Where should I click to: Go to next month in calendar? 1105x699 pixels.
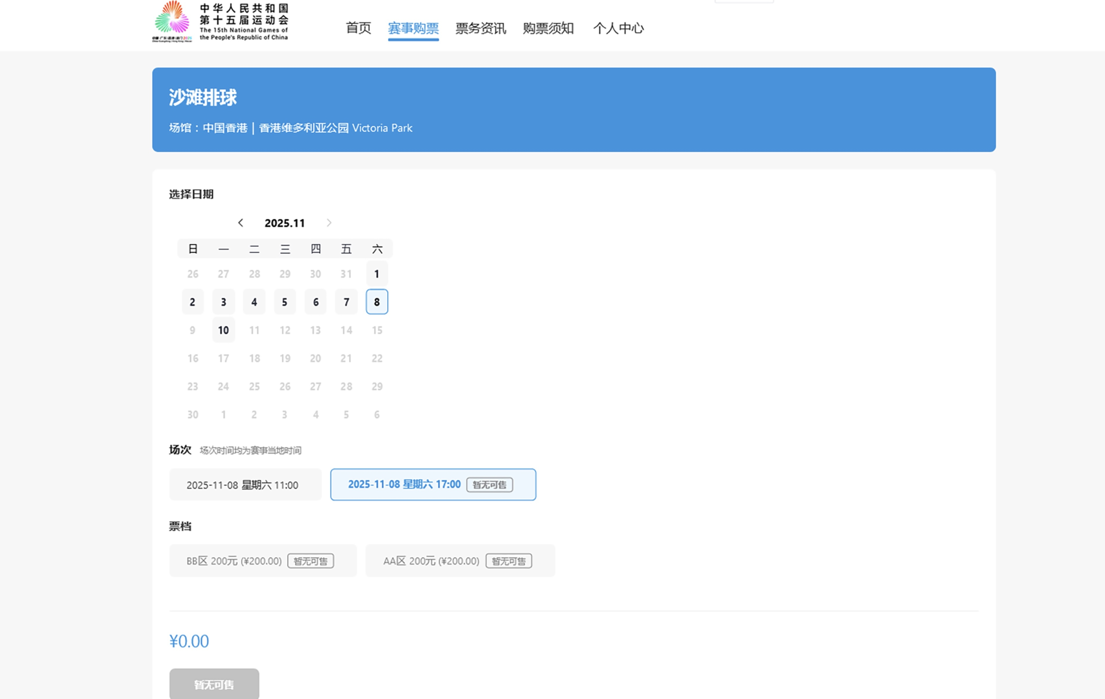(329, 223)
